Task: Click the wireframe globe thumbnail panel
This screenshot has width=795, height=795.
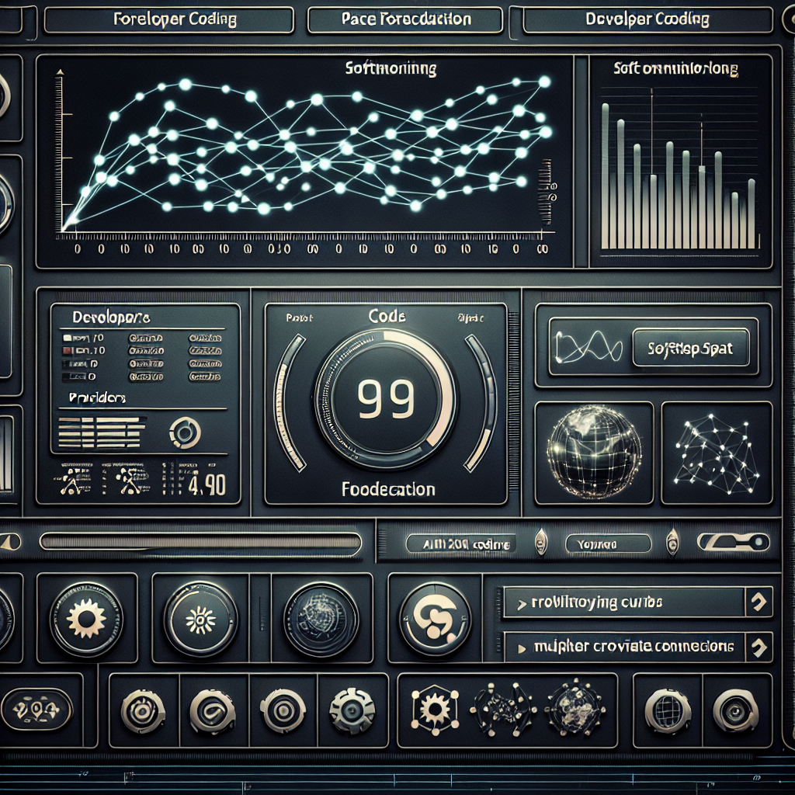Action: (594, 450)
